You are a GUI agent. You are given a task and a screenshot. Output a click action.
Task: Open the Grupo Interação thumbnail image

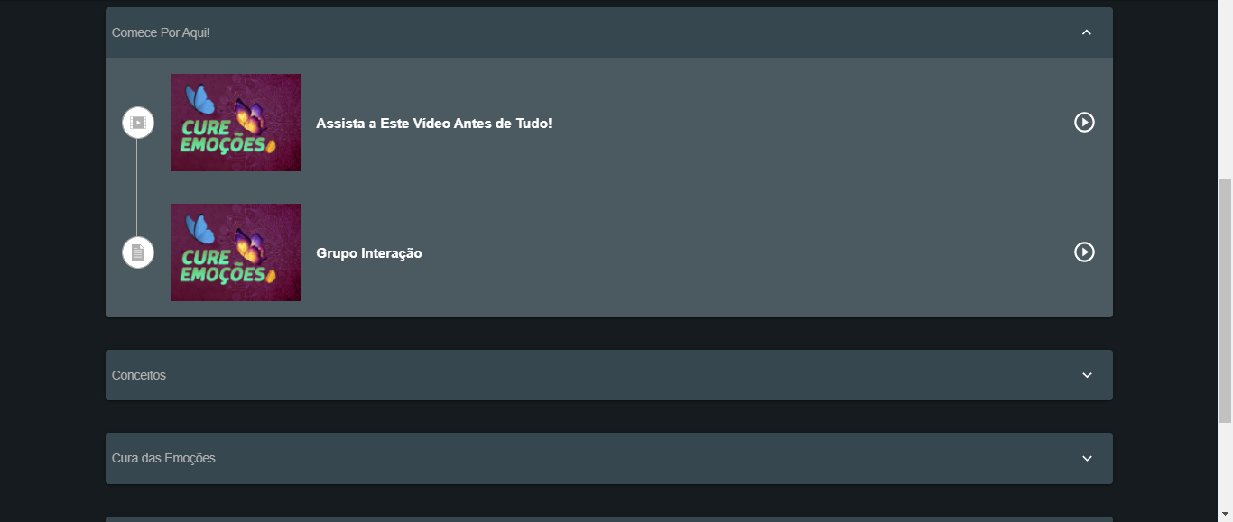point(236,252)
